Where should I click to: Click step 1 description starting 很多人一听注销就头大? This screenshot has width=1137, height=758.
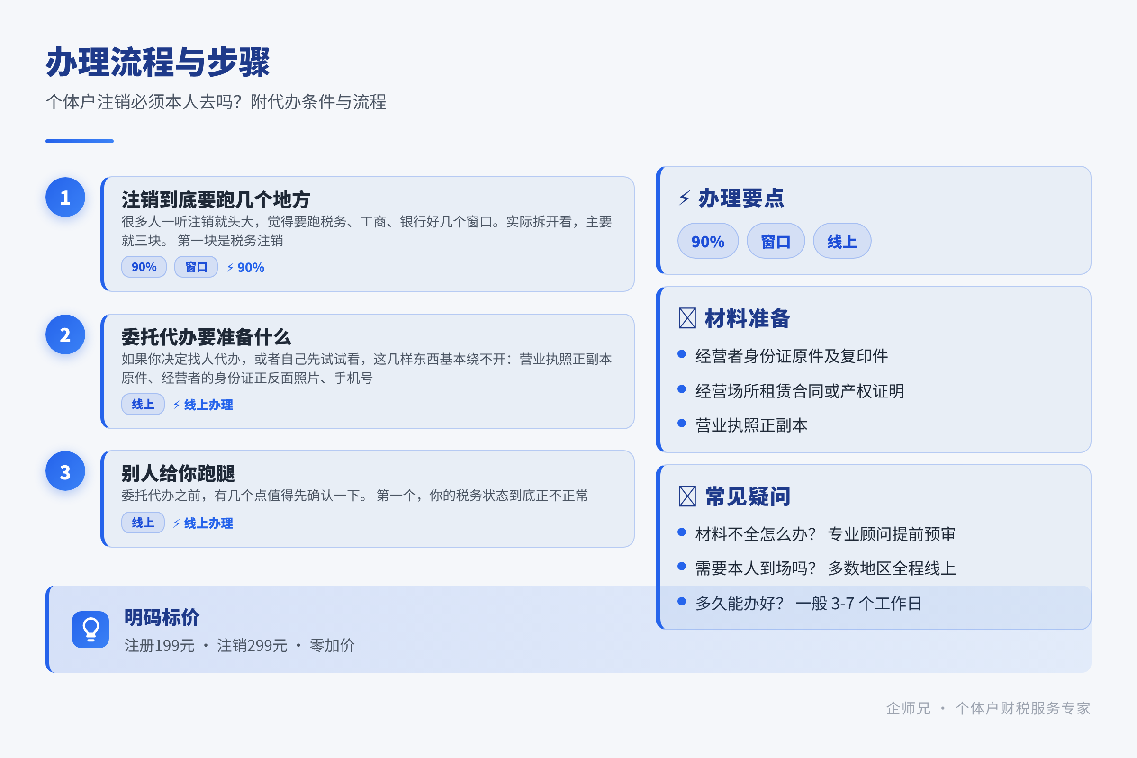366,231
